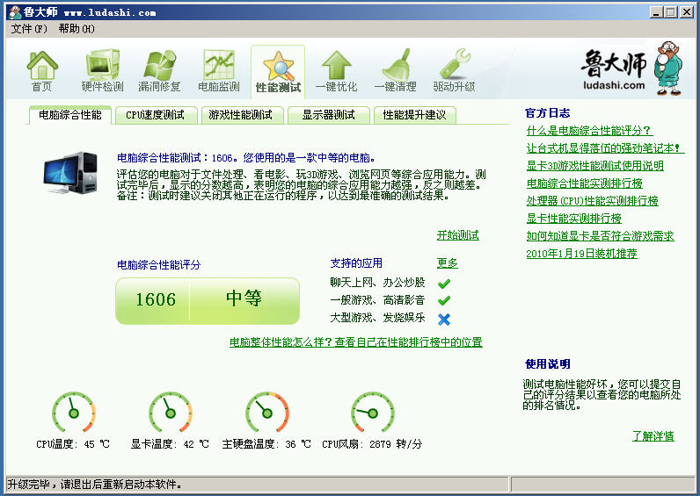This screenshot has width=700, height=496.
Task: Open 如何知道显卡是否符合游戏需求 link
Action: pos(601,236)
